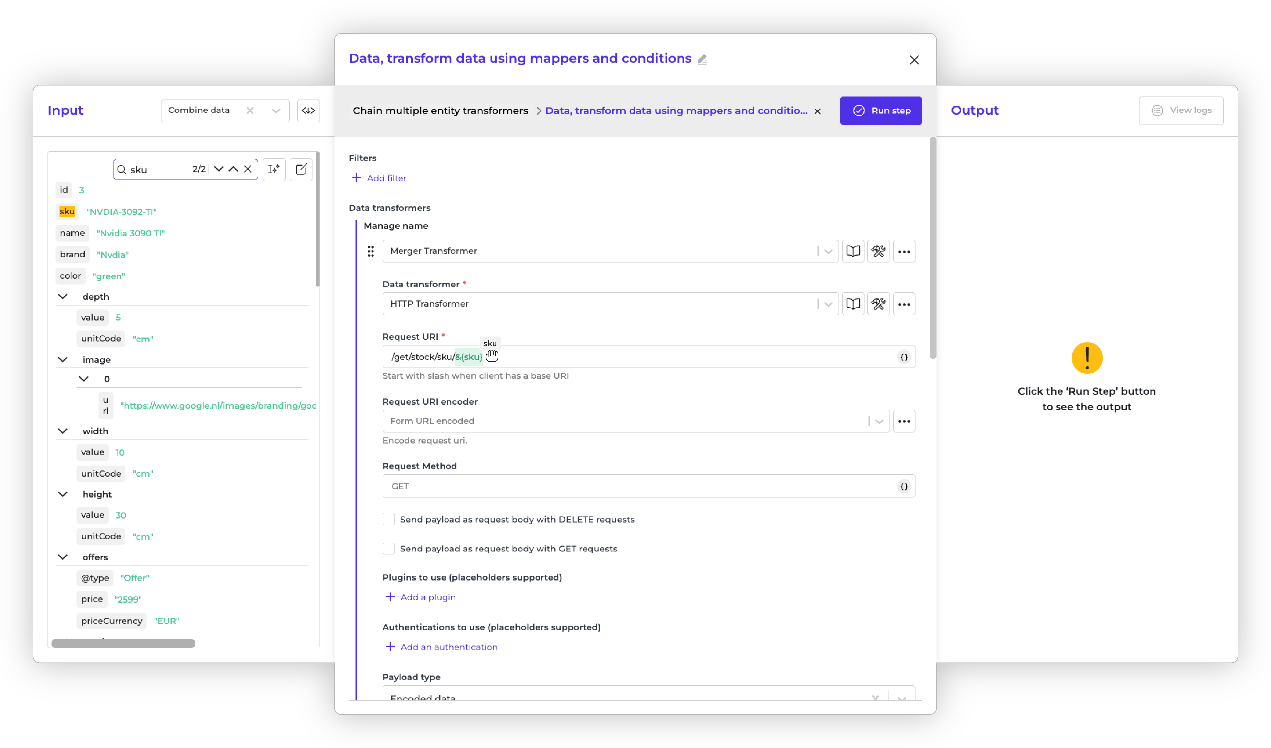
Task: Click the AI text cursor icon next to search
Action: (x=274, y=169)
